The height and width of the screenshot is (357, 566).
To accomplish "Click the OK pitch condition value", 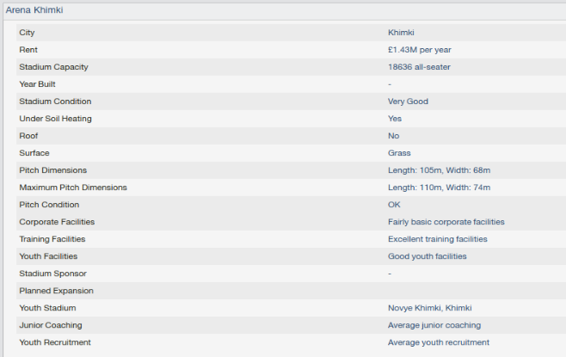I will [x=394, y=205].
